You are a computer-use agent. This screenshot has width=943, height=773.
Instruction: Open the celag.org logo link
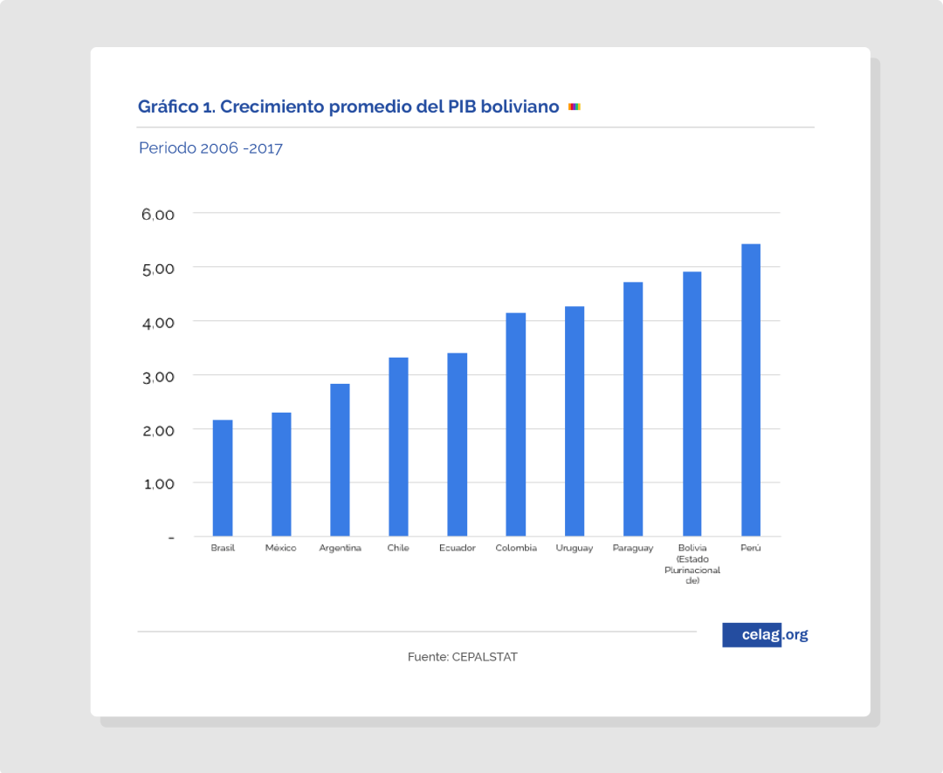coord(765,634)
